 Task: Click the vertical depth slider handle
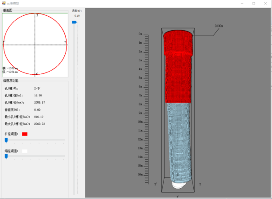(x=75, y=21)
